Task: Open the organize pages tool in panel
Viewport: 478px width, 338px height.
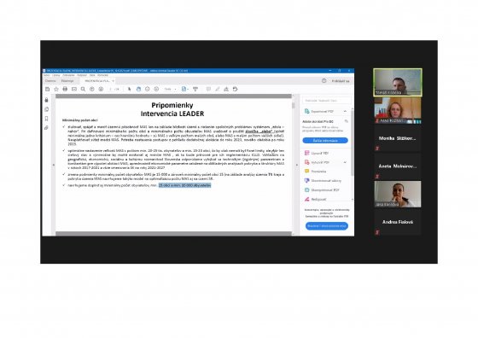Action: (x=322, y=189)
